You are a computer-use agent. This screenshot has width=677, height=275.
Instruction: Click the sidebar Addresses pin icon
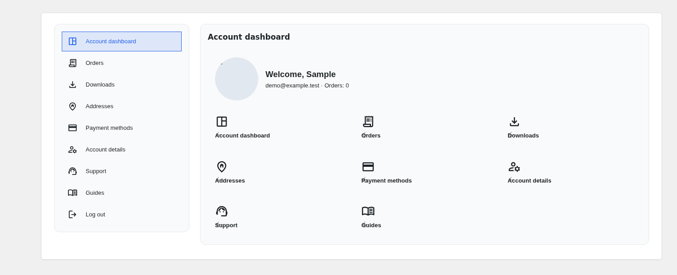tap(73, 106)
